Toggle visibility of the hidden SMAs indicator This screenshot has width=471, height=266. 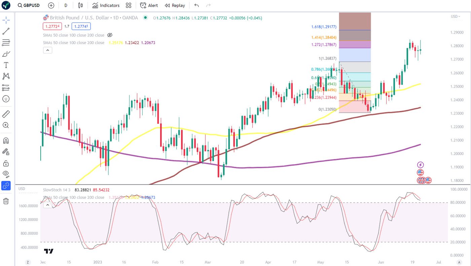[x=109, y=35]
